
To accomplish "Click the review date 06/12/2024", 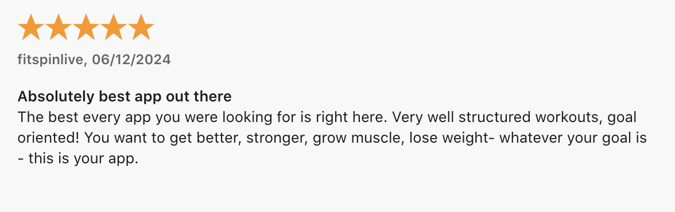I will pyautogui.click(x=131, y=60).
